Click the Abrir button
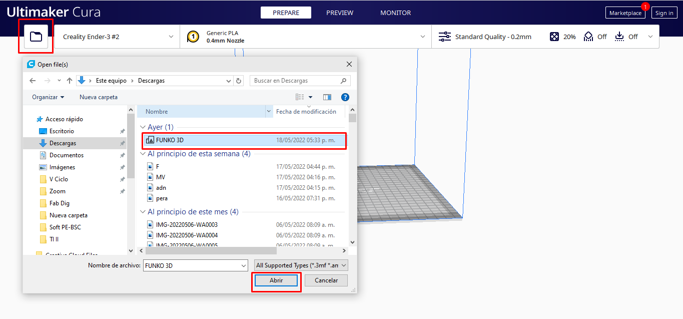This screenshot has height=319, width=683. (x=276, y=280)
